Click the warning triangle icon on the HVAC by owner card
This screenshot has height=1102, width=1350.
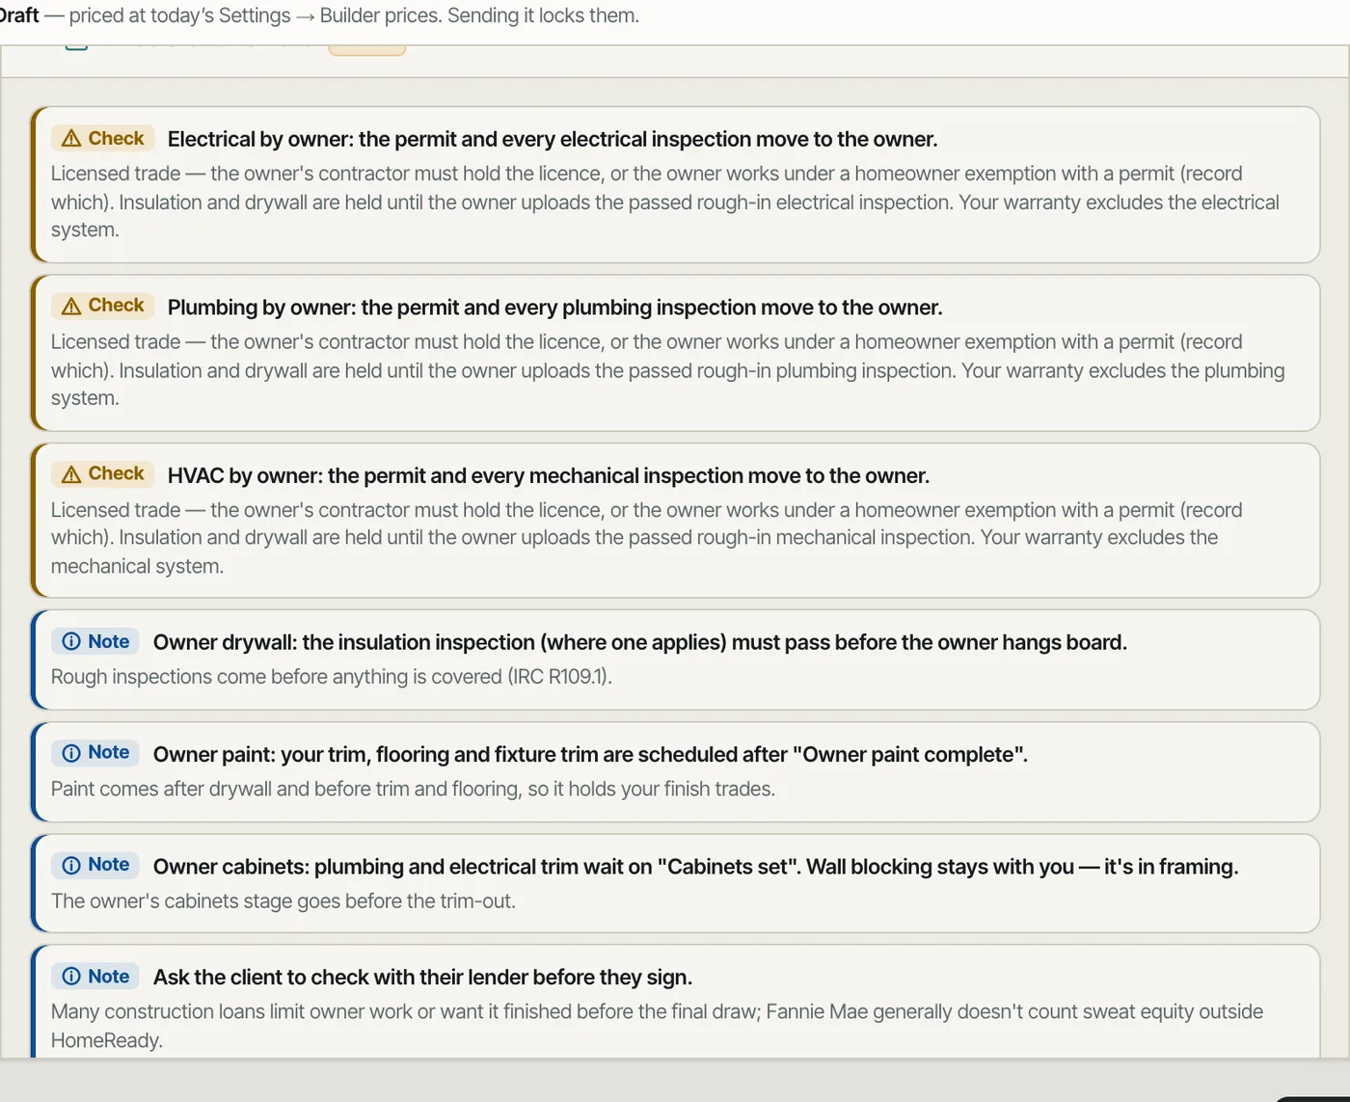[71, 474]
